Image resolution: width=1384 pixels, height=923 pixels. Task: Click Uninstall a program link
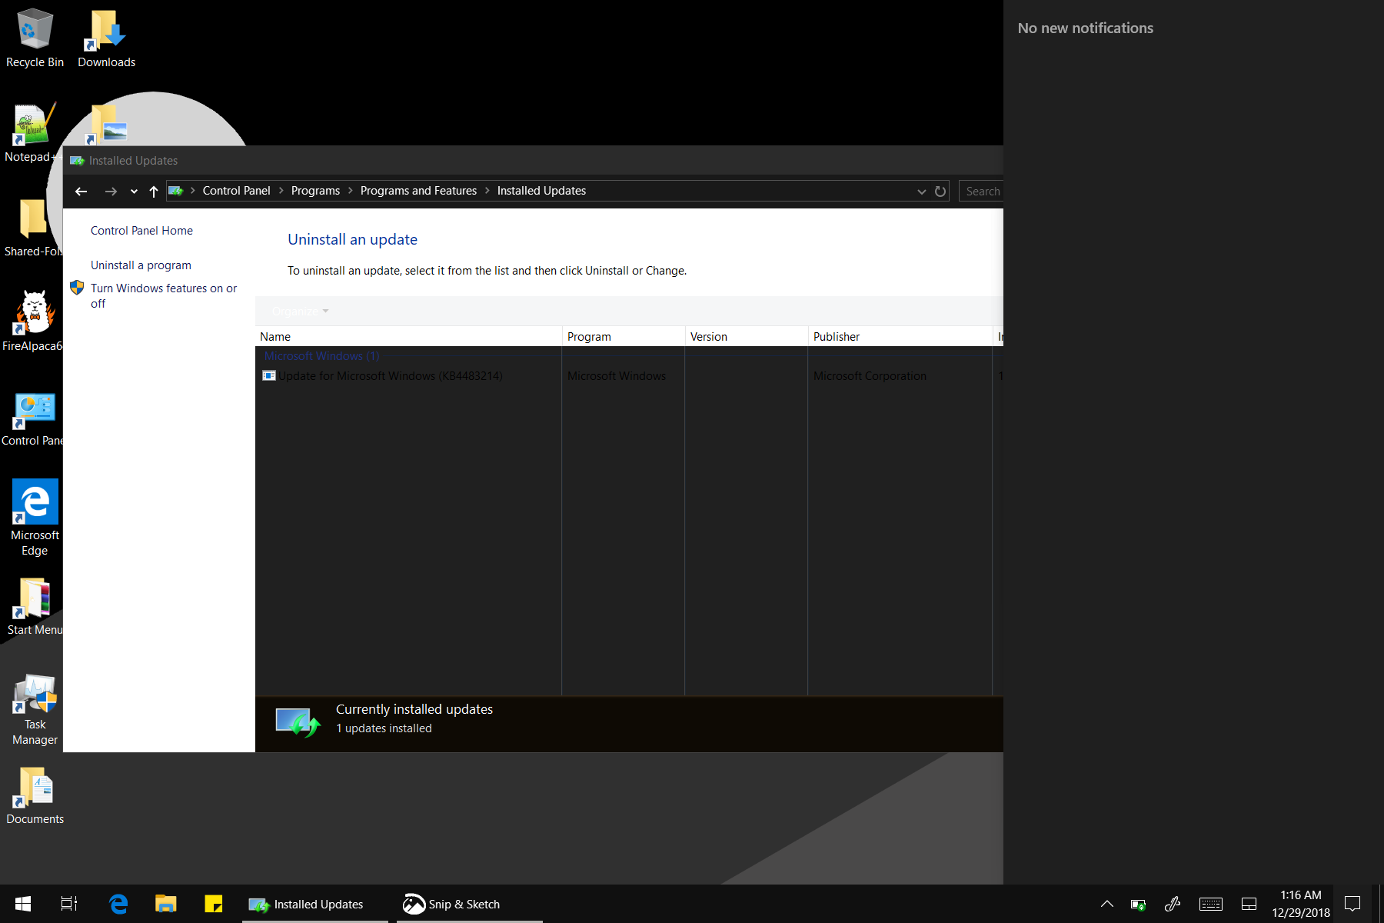coord(141,265)
